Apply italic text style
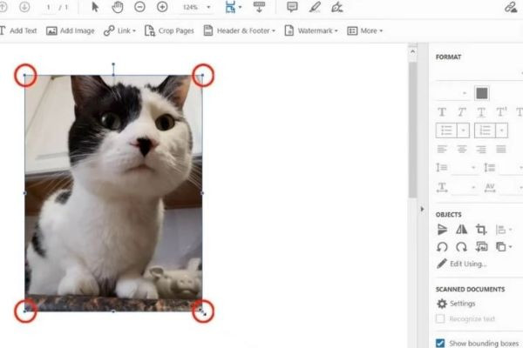 tap(462, 112)
